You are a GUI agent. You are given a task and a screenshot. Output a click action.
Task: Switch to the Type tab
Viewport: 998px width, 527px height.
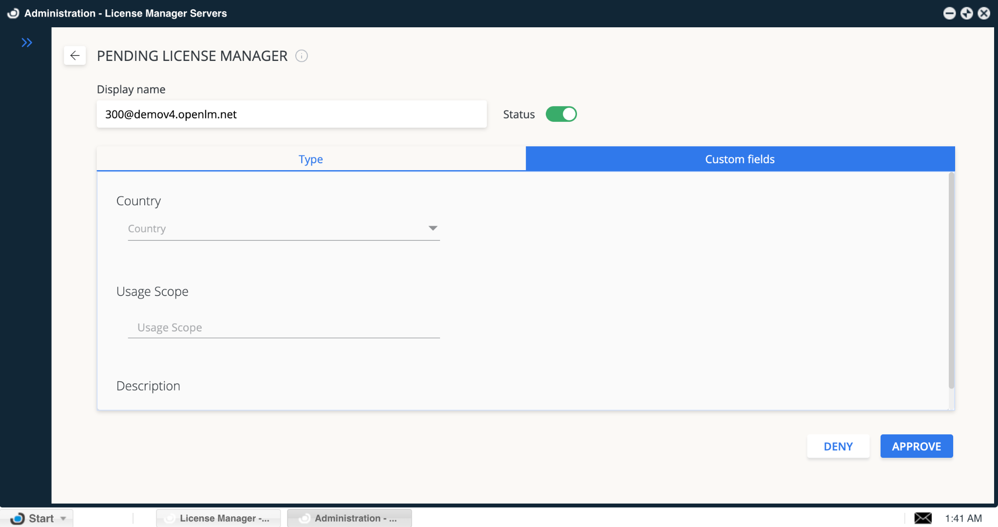[311, 159]
